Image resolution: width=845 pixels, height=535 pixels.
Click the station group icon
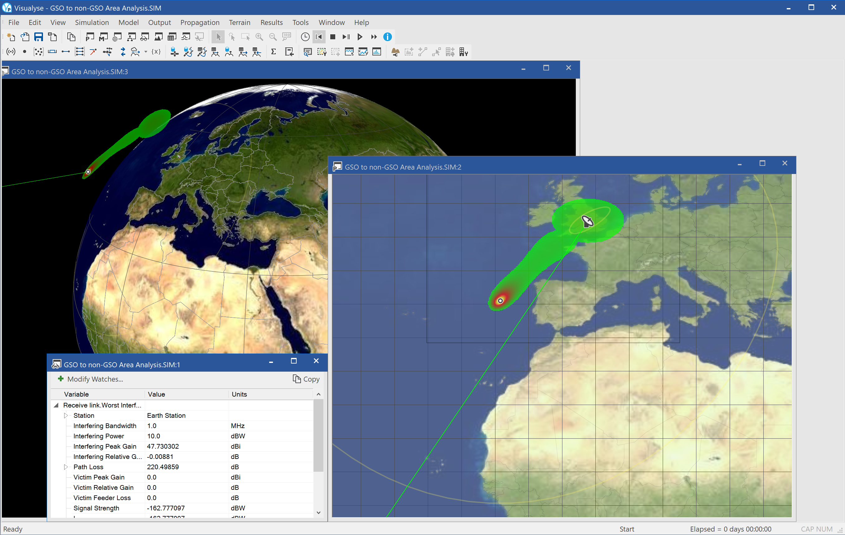(x=38, y=52)
